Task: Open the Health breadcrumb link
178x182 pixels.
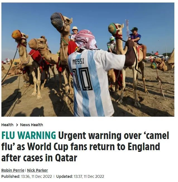Action: (7, 125)
